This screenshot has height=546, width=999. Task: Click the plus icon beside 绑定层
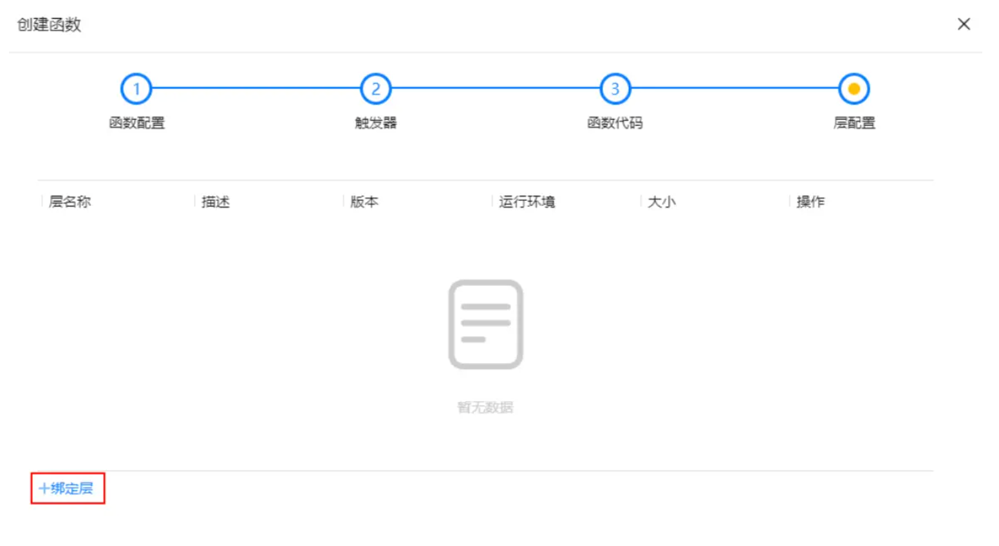(x=45, y=488)
